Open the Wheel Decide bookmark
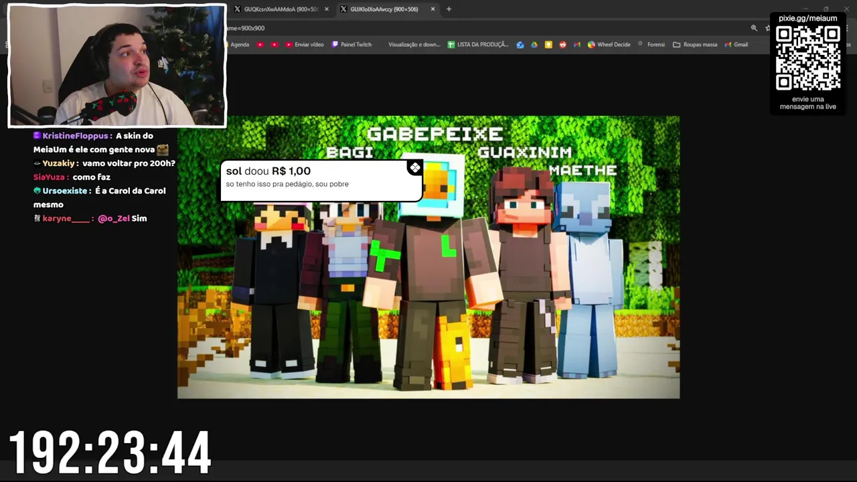The width and height of the screenshot is (857, 482). (609, 45)
